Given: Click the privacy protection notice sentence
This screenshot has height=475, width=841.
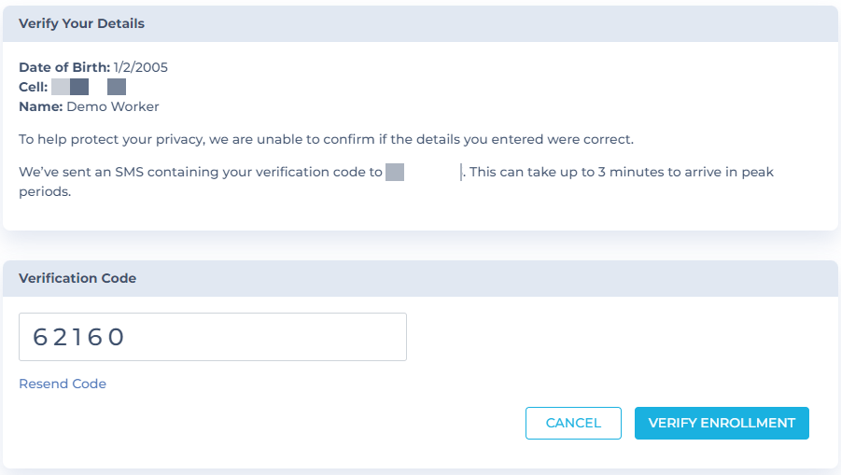Looking at the screenshot, I should tap(326, 139).
